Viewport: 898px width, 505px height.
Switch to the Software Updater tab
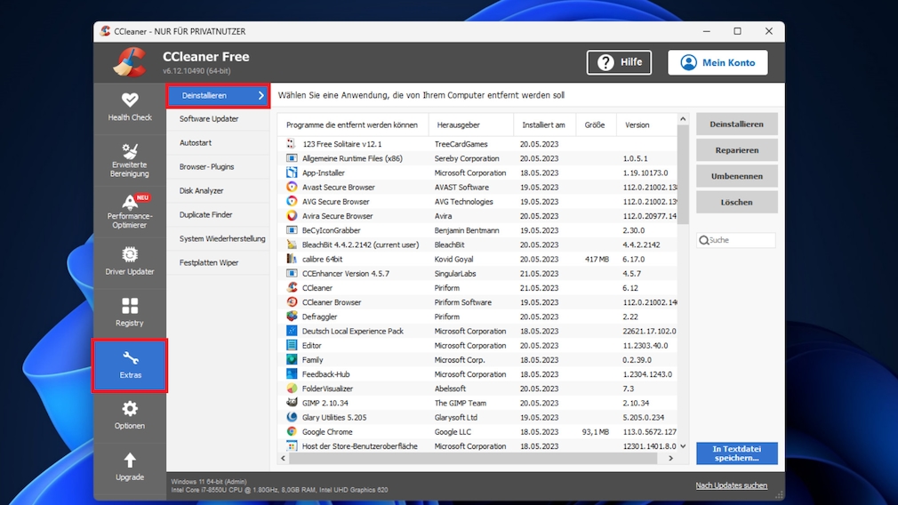click(x=209, y=119)
